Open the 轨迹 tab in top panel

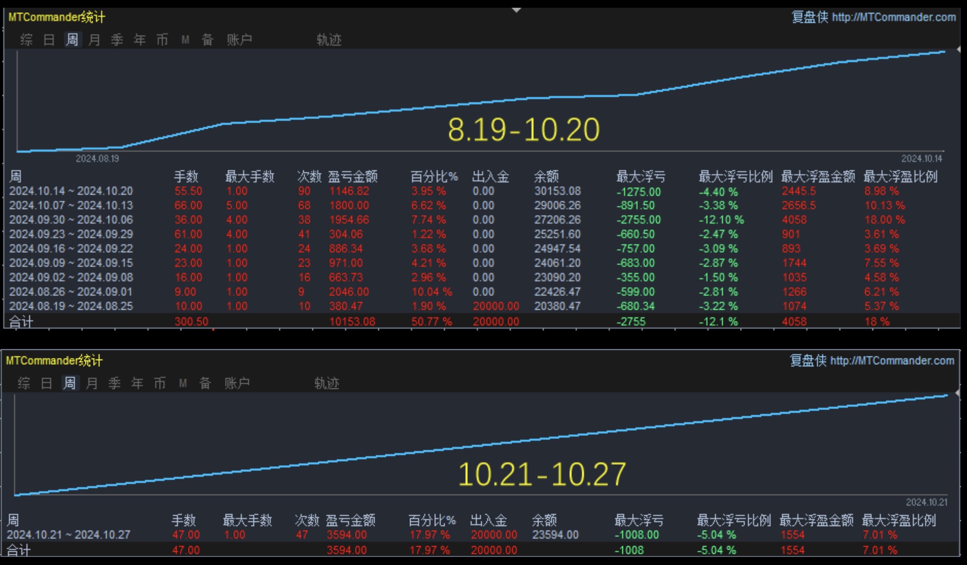click(329, 39)
